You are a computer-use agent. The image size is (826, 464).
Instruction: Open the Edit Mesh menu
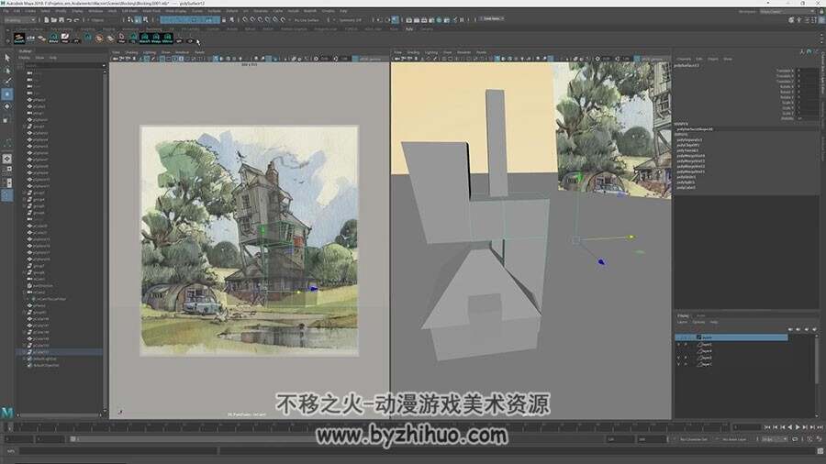tap(129, 10)
